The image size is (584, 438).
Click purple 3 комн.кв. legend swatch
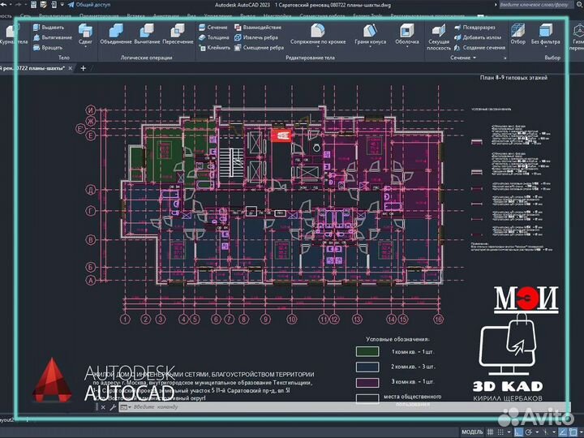(x=367, y=382)
